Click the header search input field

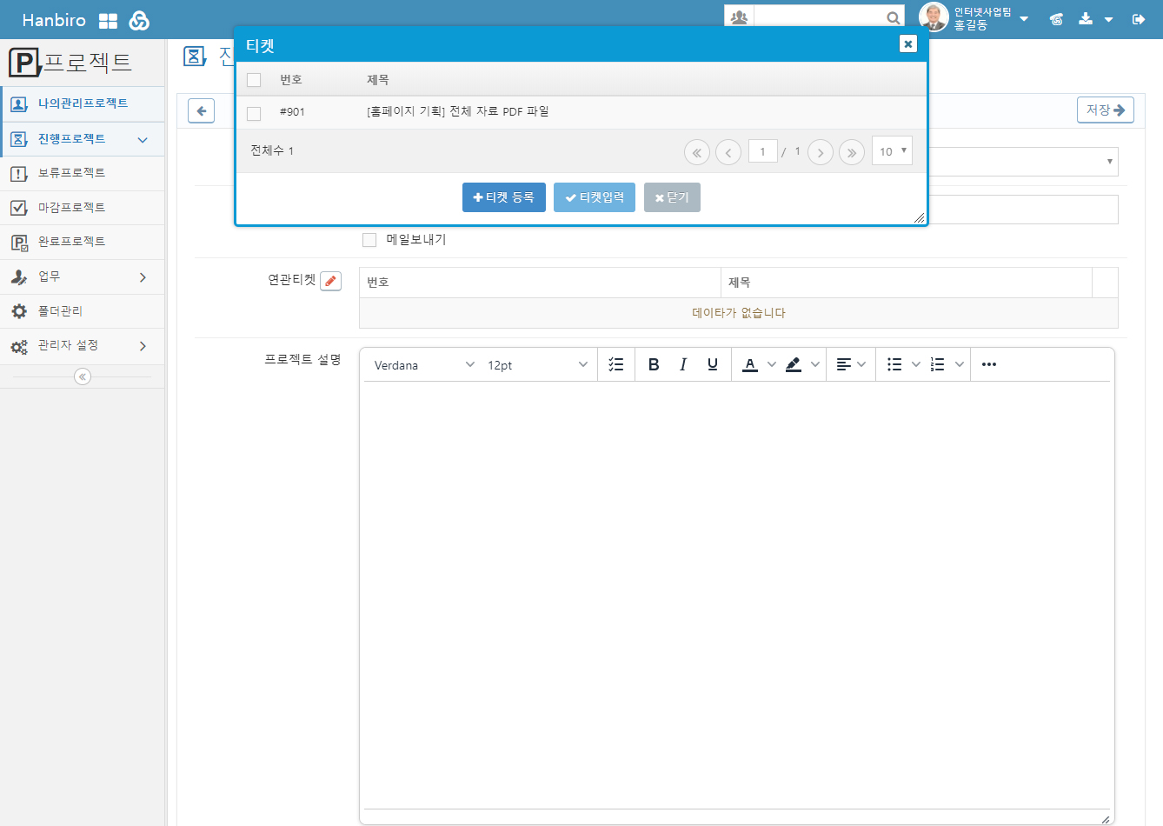tap(820, 17)
